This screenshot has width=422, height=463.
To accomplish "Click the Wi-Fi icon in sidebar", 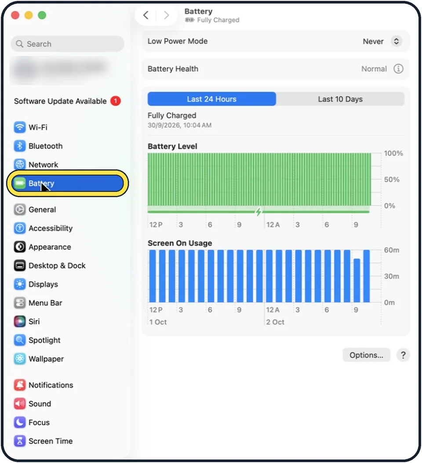I will click(19, 127).
